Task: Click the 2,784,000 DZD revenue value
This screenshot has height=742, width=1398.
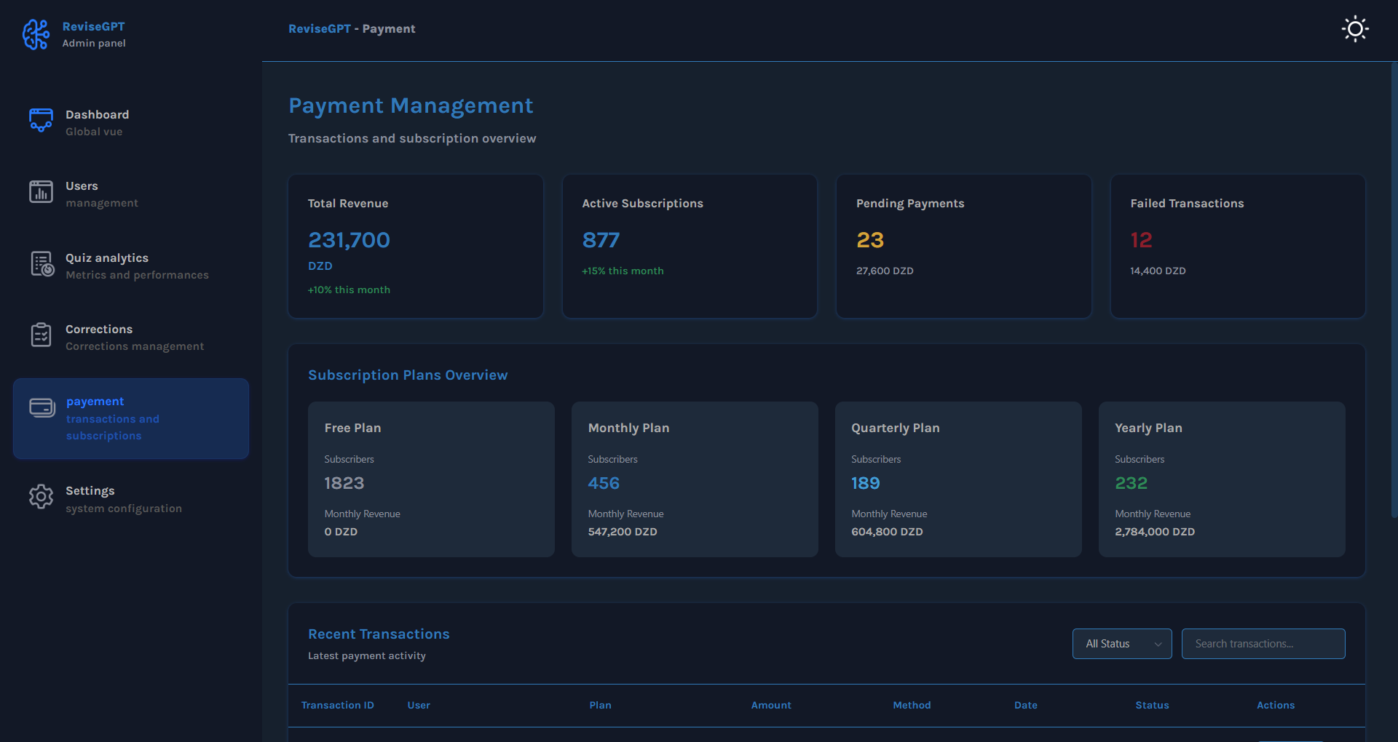Action: click(1155, 532)
